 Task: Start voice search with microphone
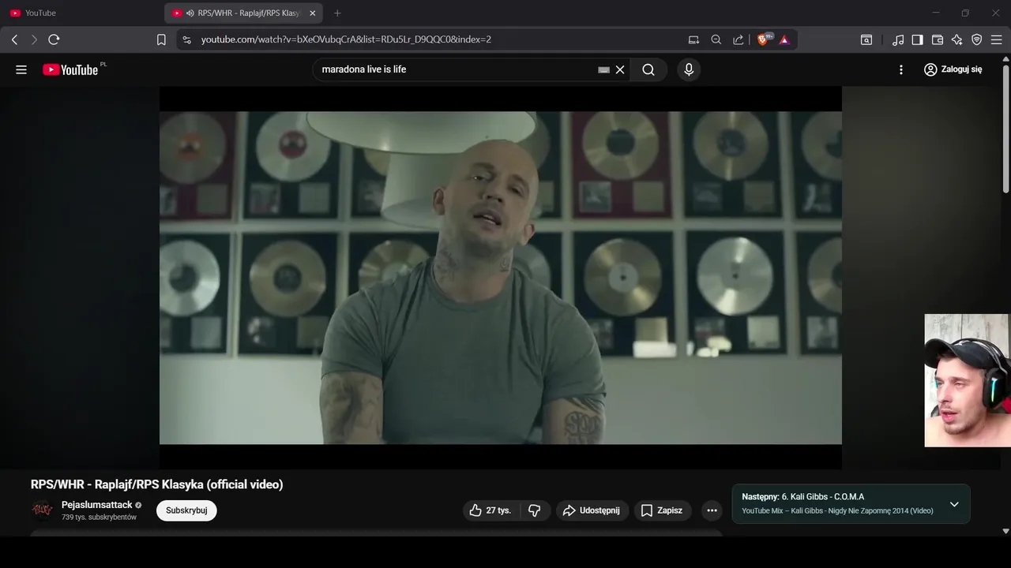tap(689, 69)
